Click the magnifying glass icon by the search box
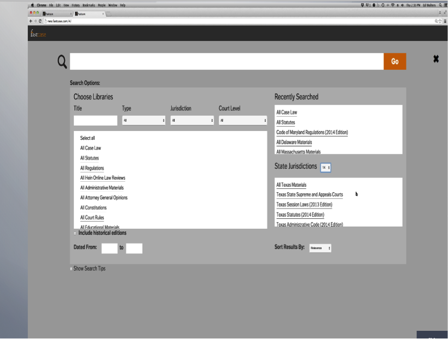This screenshot has height=339, width=448. pos(62,62)
